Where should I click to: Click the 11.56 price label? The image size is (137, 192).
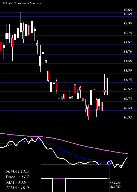128,61
